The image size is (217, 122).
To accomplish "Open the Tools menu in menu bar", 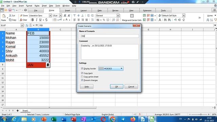I will pos(58,6).
